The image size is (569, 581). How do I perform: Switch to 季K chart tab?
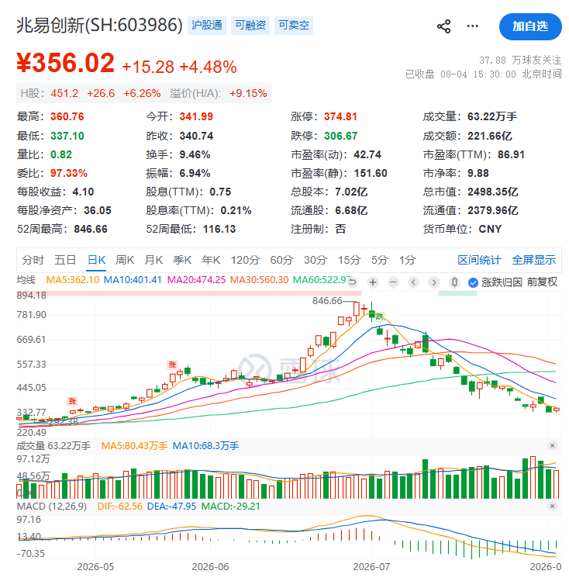pos(182,260)
